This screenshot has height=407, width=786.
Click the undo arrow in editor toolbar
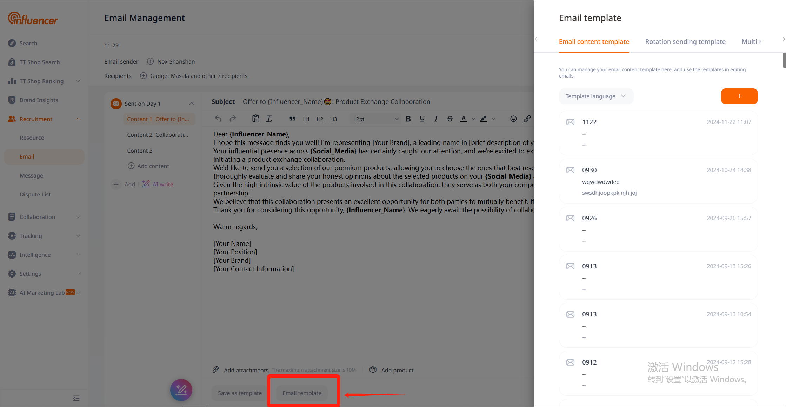point(218,119)
